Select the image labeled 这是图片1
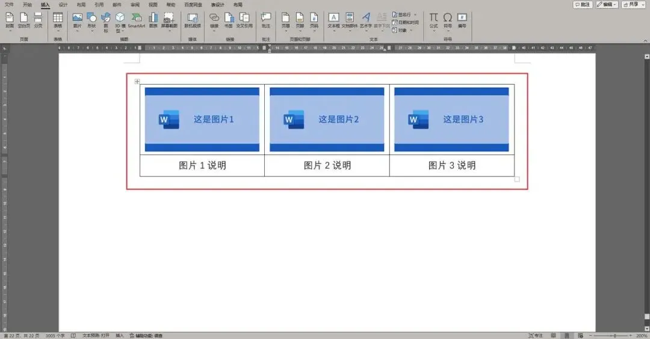This screenshot has height=339, width=650. [x=202, y=119]
